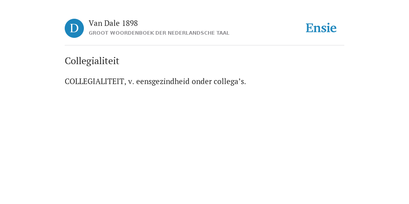Select the Groot Woordenboek der Nederlandsche Taal subtitle

coord(159,33)
